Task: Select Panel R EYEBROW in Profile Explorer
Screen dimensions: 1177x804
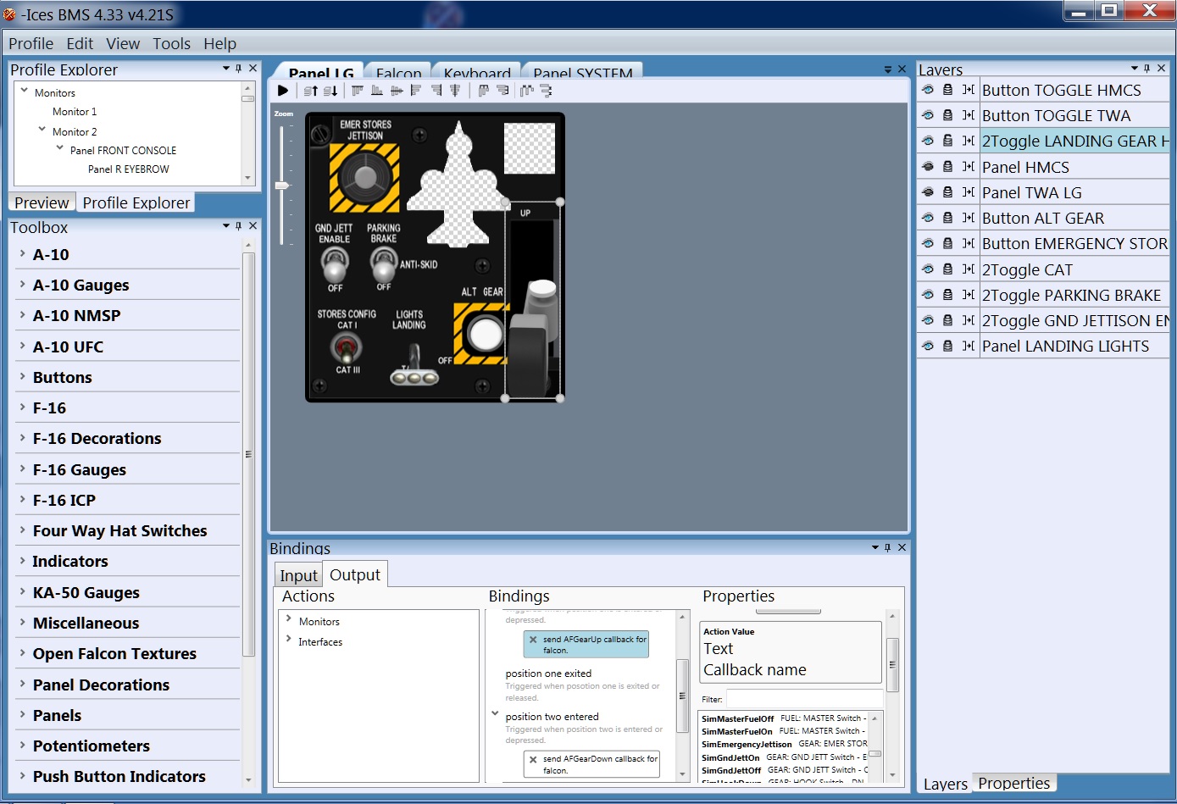Action: [129, 169]
